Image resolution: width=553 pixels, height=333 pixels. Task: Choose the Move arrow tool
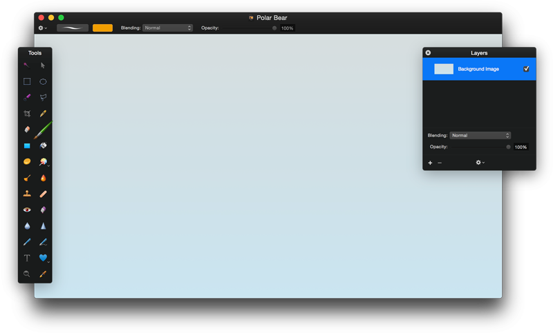(43, 65)
